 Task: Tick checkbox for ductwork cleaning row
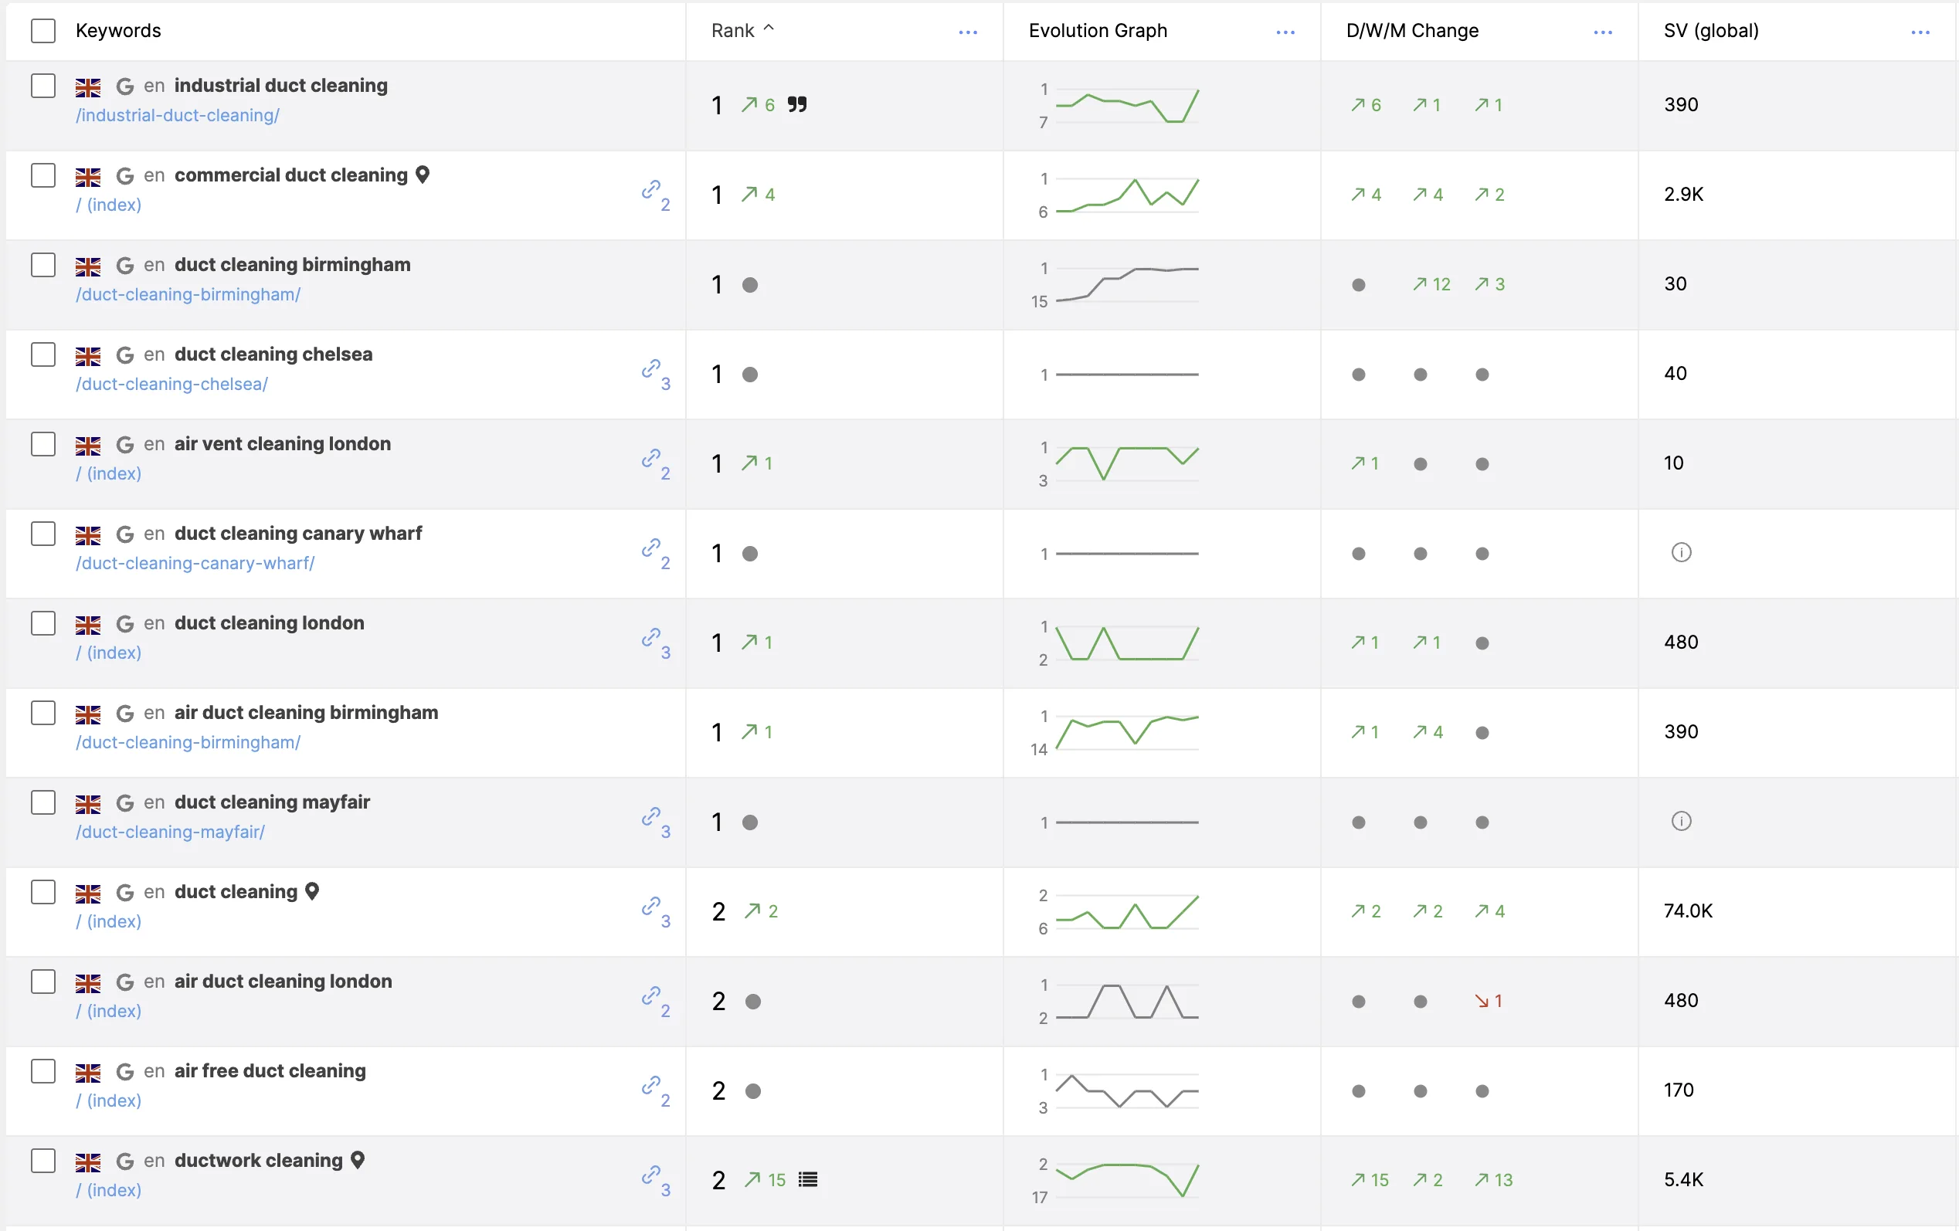point(43,1161)
